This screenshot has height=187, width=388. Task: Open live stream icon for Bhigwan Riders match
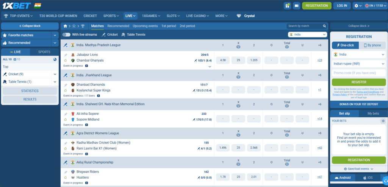(x=87, y=183)
